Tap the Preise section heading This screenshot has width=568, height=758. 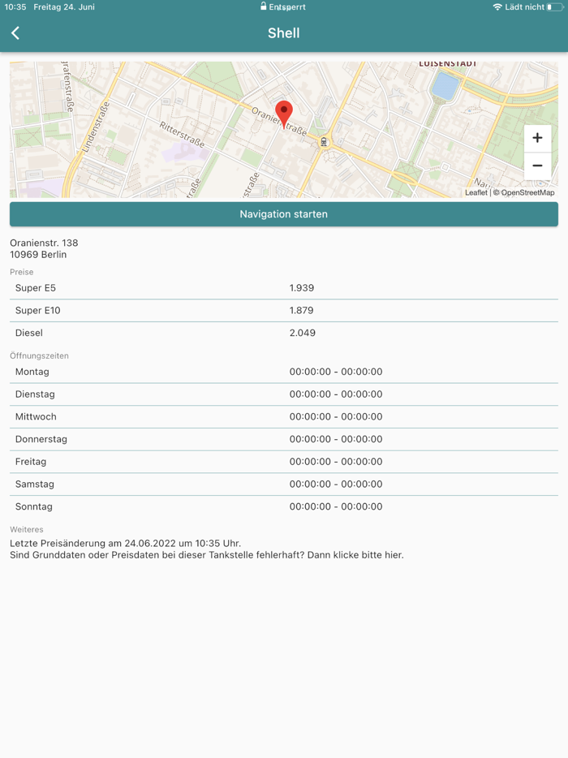pyautogui.click(x=22, y=272)
